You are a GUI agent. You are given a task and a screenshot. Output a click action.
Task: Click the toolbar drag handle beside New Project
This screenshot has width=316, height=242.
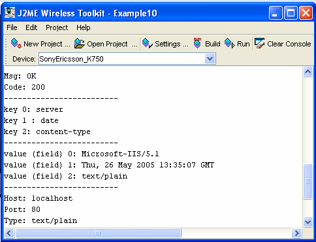pos(7,44)
